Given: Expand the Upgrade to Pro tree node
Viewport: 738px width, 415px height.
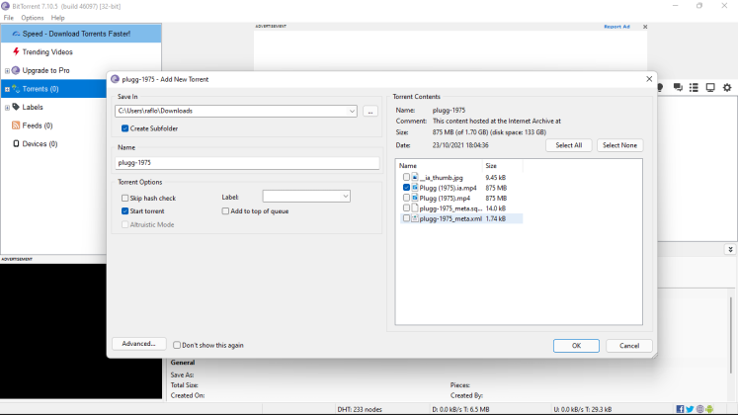Looking at the screenshot, I should click(x=7, y=70).
